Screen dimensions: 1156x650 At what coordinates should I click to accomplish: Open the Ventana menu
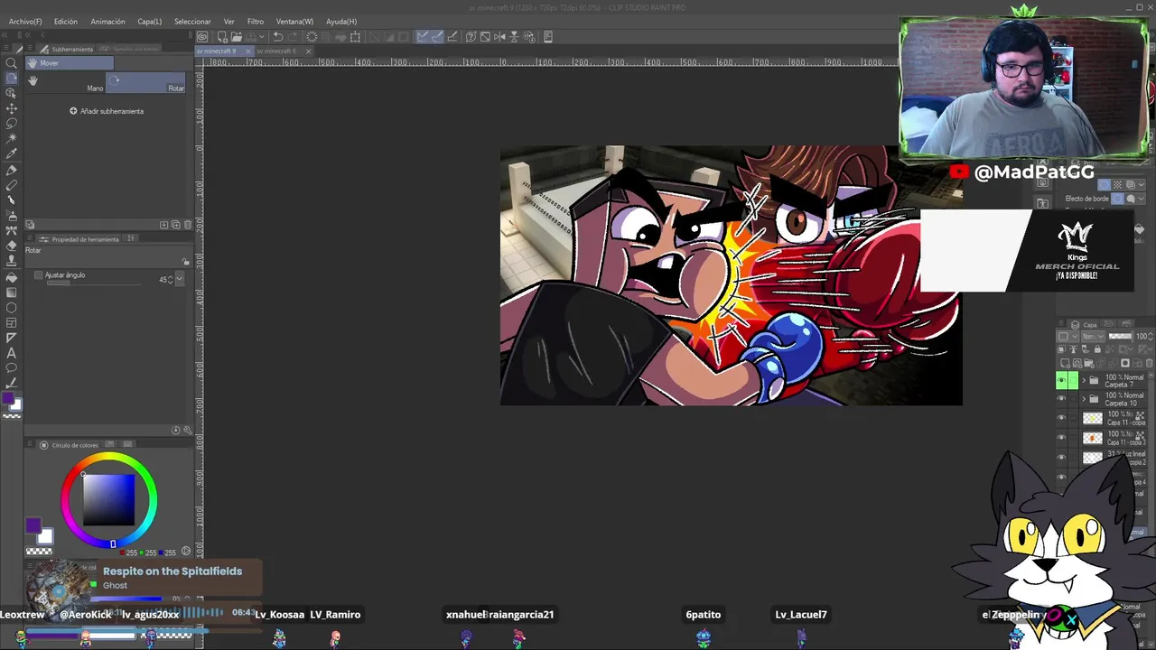click(x=294, y=21)
